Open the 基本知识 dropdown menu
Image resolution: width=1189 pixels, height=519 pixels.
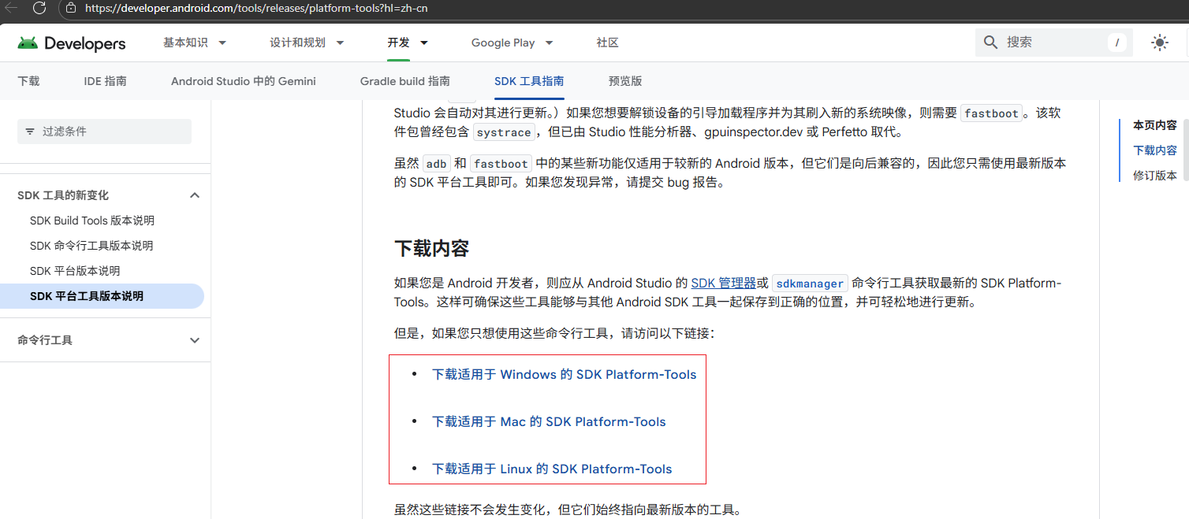pos(222,43)
